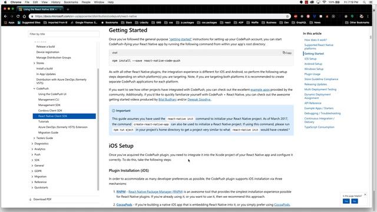This screenshot has width=377, height=212.
Task: Expand the Migration section
Action: [x=32, y=177]
